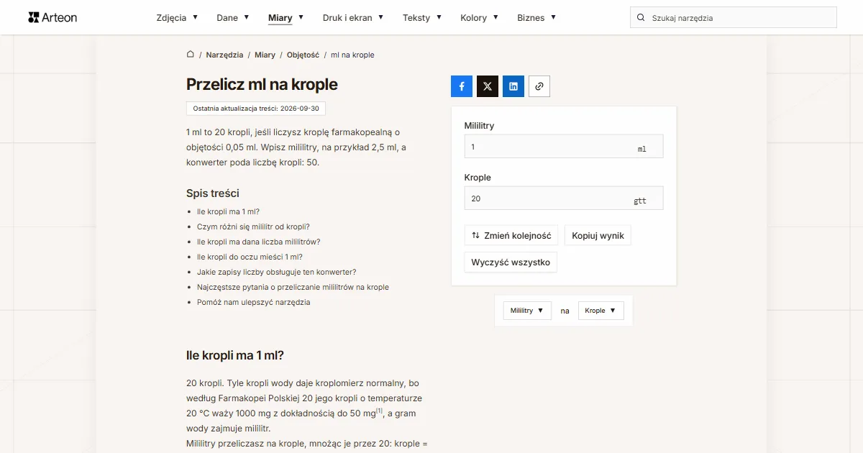Click the Arteon logo
This screenshot has width=863, height=453.
click(x=52, y=17)
